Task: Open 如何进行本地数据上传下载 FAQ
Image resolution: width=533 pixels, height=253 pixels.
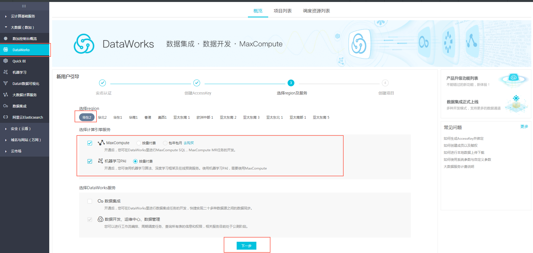Action: pos(464,153)
